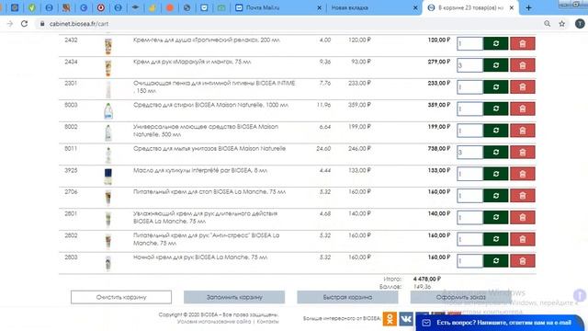Remove item 2434 from the cart

pyautogui.click(x=523, y=65)
